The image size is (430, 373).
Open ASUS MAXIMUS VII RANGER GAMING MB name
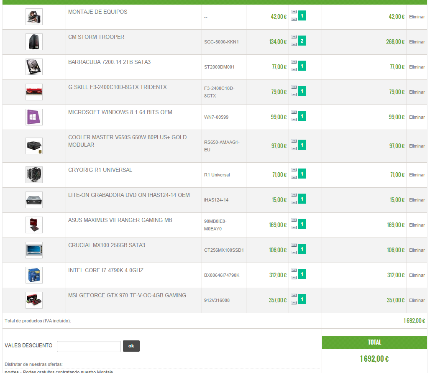(x=120, y=220)
